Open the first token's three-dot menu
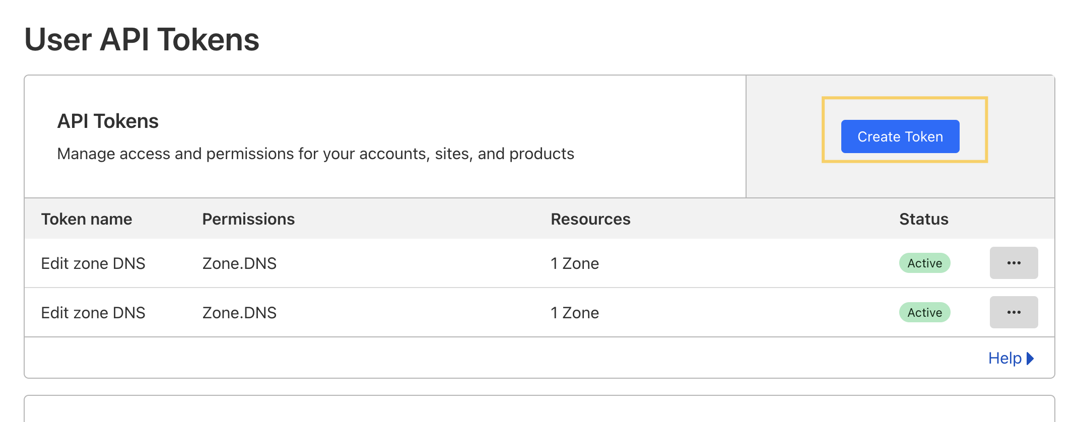1074x422 pixels. click(x=1014, y=263)
